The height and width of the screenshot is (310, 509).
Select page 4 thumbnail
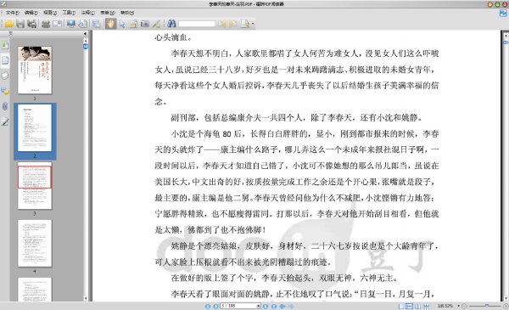click(35, 243)
